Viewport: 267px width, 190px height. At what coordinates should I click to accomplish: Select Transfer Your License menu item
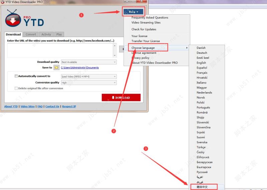(157, 41)
